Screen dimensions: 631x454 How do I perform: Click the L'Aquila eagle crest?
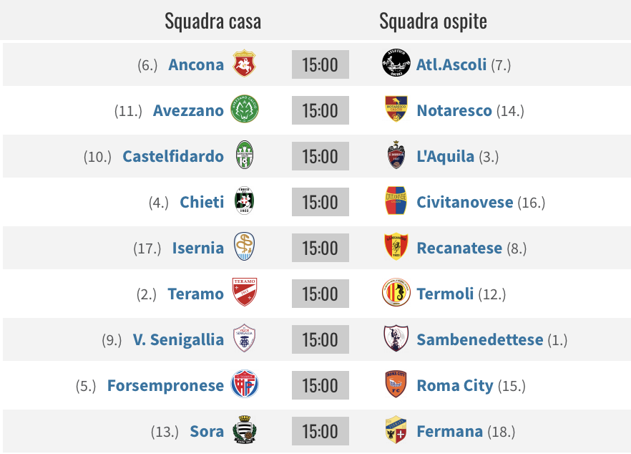(396, 155)
